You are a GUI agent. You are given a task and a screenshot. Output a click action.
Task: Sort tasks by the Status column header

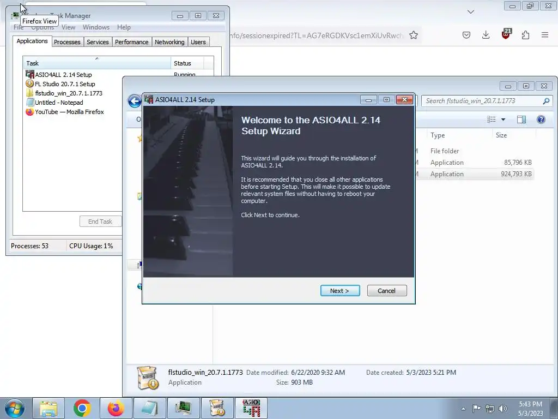coord(187,63)
